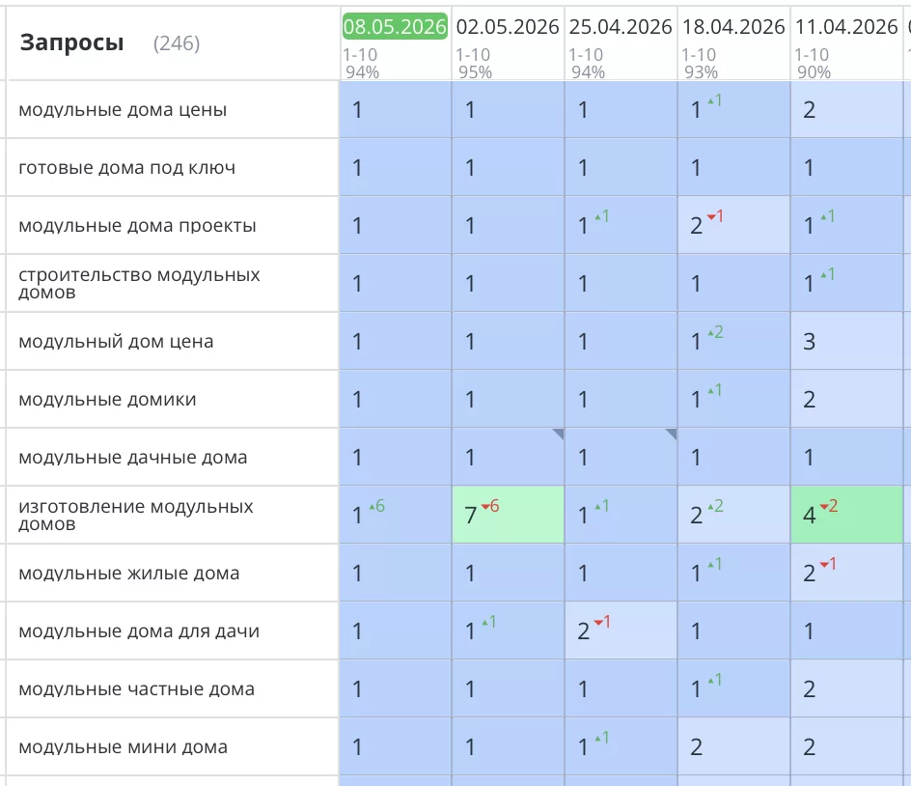Image resolution: width=911 pixels, height=786 pixels.
Task: Select query модульные жилые дома
Action: 129,574
